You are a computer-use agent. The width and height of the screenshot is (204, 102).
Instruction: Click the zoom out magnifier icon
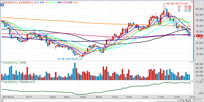click(183, 100)
